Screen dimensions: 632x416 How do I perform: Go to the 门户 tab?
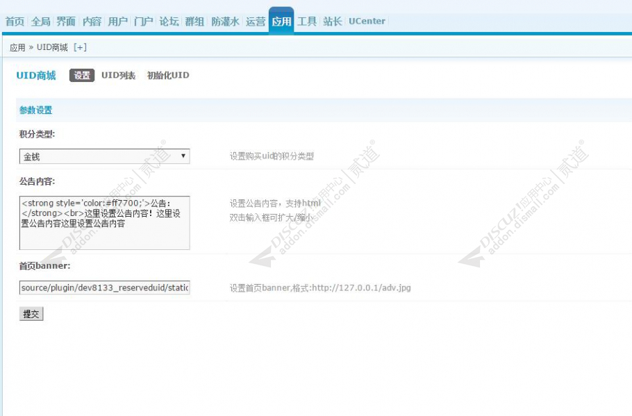(144, 22)
